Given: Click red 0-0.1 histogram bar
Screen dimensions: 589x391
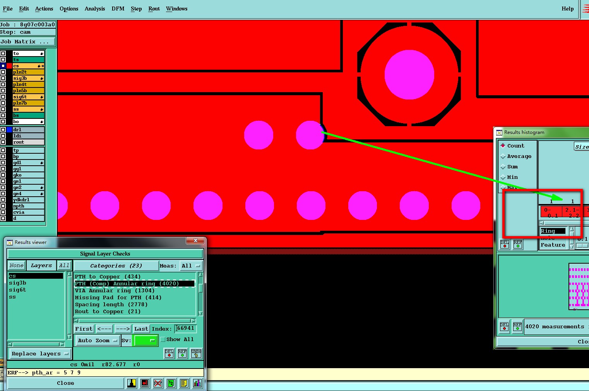Looking at the screenshot, I should [551, 212].
